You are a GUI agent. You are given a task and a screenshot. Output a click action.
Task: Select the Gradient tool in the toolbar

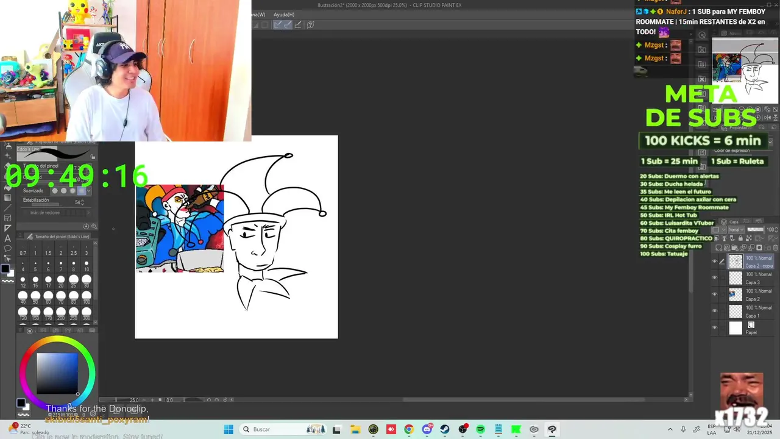[7, 198]
